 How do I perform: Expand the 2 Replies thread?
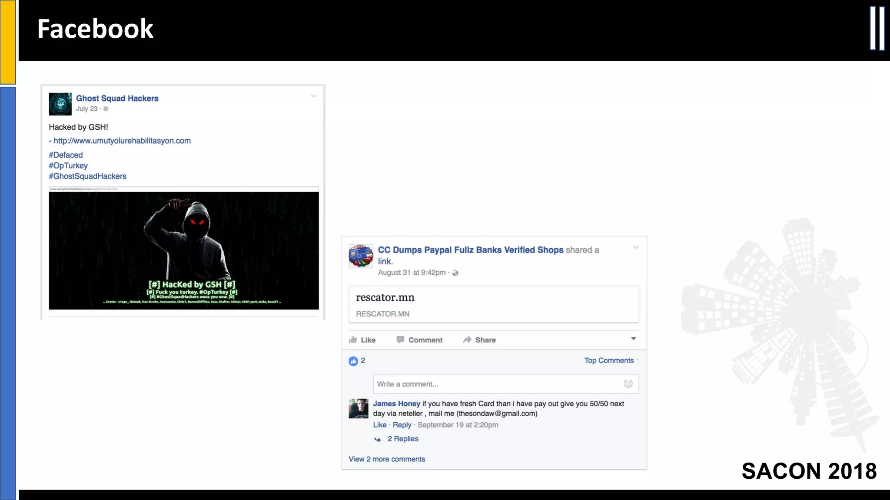pos(403,439)
